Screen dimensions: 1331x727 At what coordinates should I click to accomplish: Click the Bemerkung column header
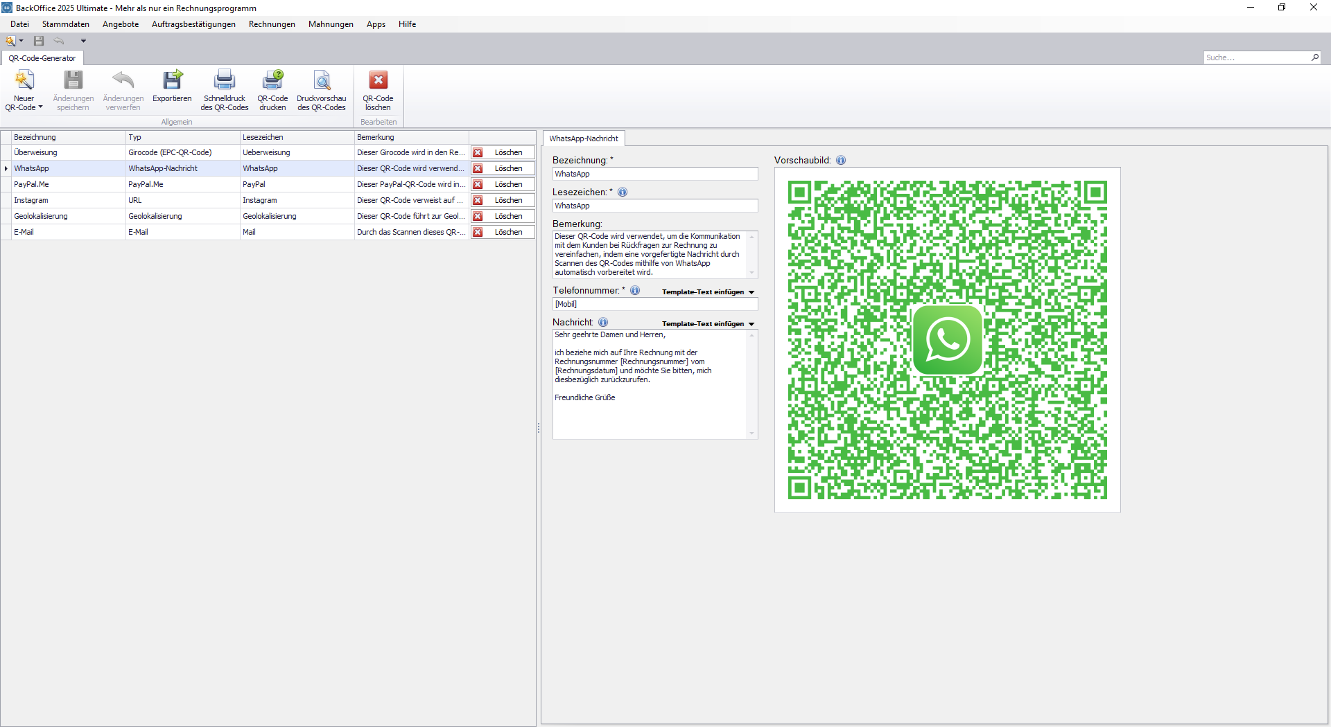point(411,137)
